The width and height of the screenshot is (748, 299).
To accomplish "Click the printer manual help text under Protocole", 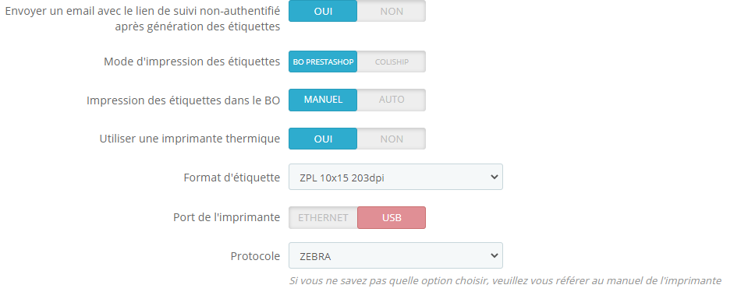I will pos(505,281).
